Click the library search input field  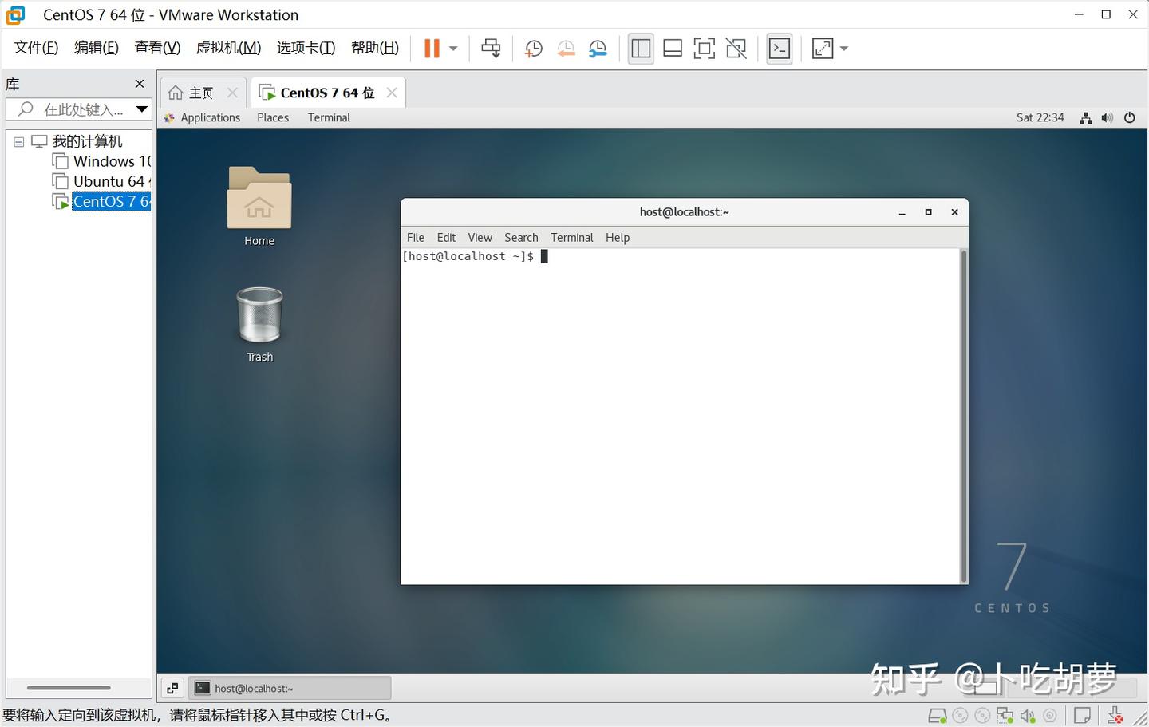click(76, 109)
